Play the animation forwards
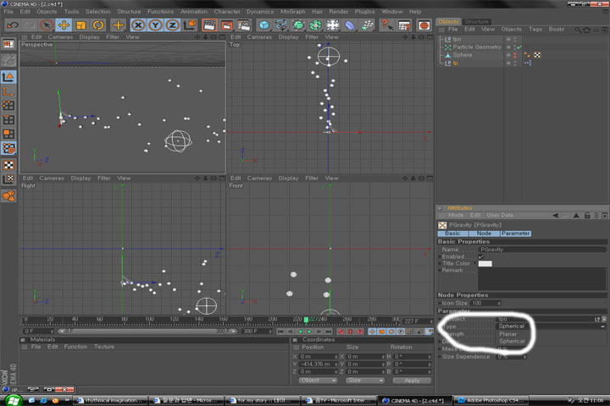610x406 pixels. 309,332
